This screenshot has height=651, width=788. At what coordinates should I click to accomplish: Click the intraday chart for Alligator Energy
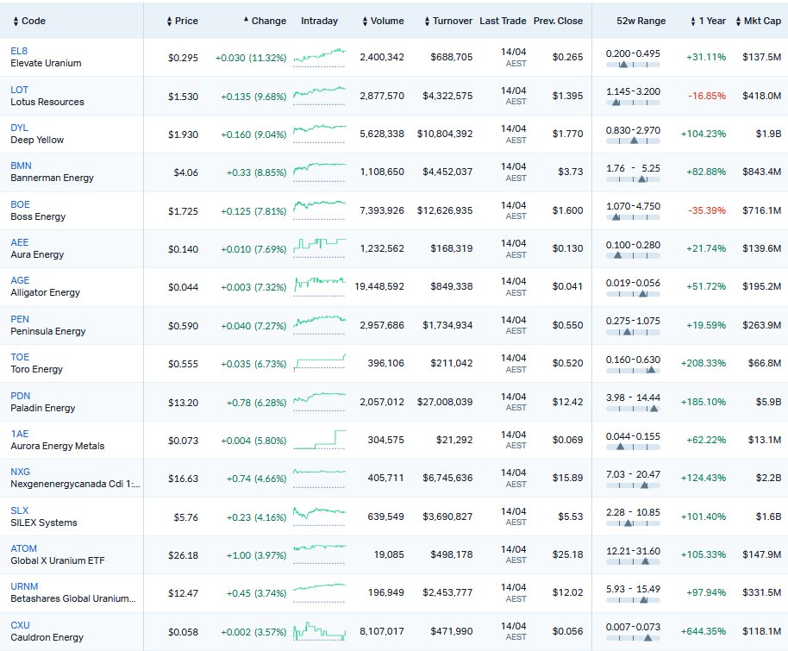pos(320,285)
